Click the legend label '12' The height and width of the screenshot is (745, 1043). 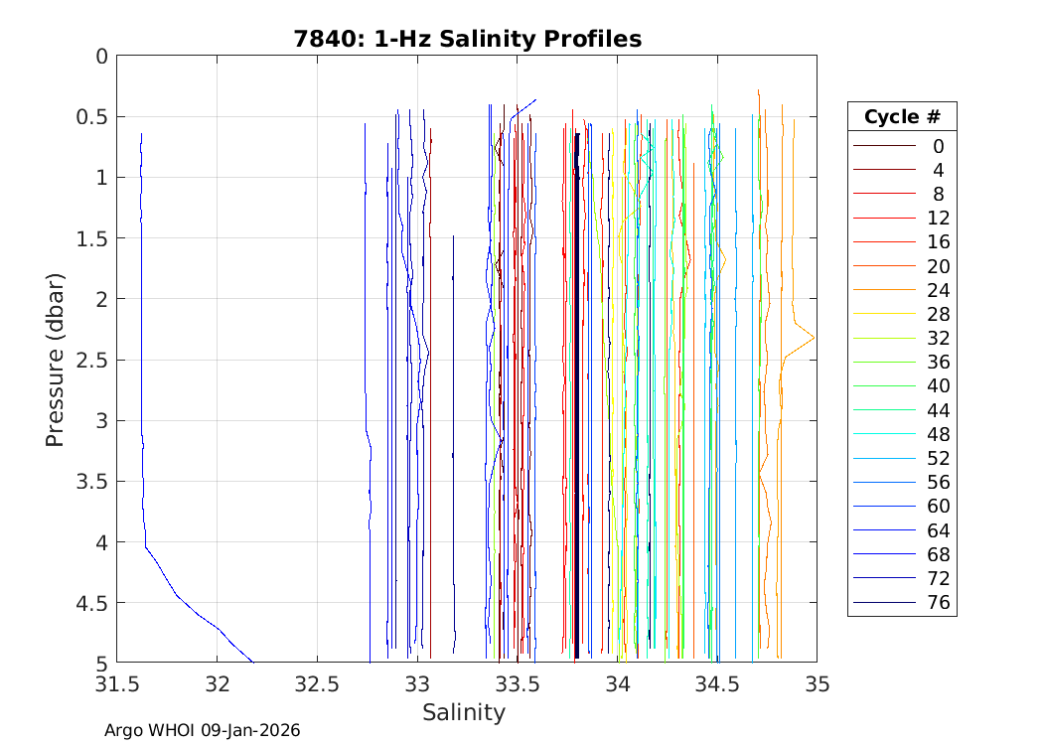(938, 219)
